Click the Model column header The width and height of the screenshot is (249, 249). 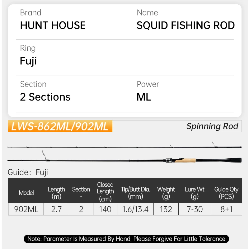click(26, 193)
